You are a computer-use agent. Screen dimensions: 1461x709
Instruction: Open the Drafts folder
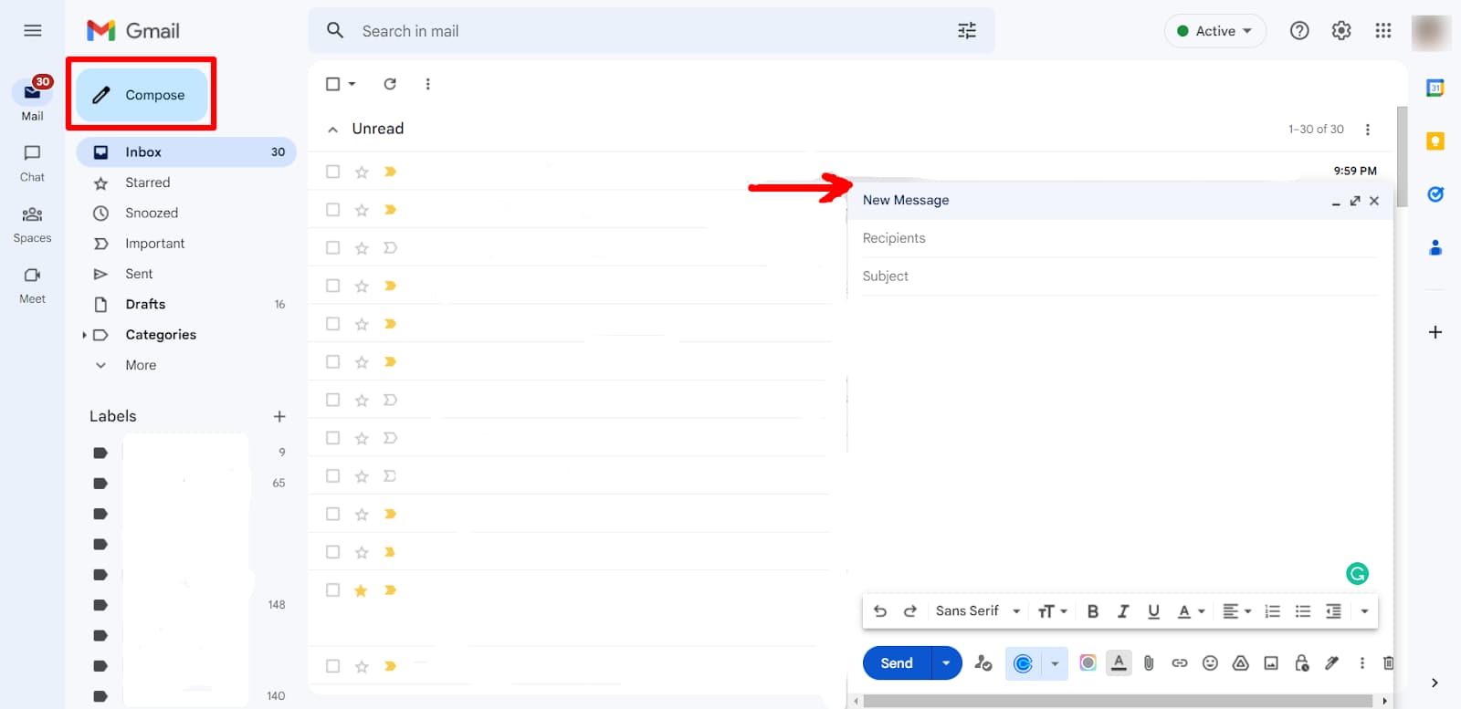145,304
